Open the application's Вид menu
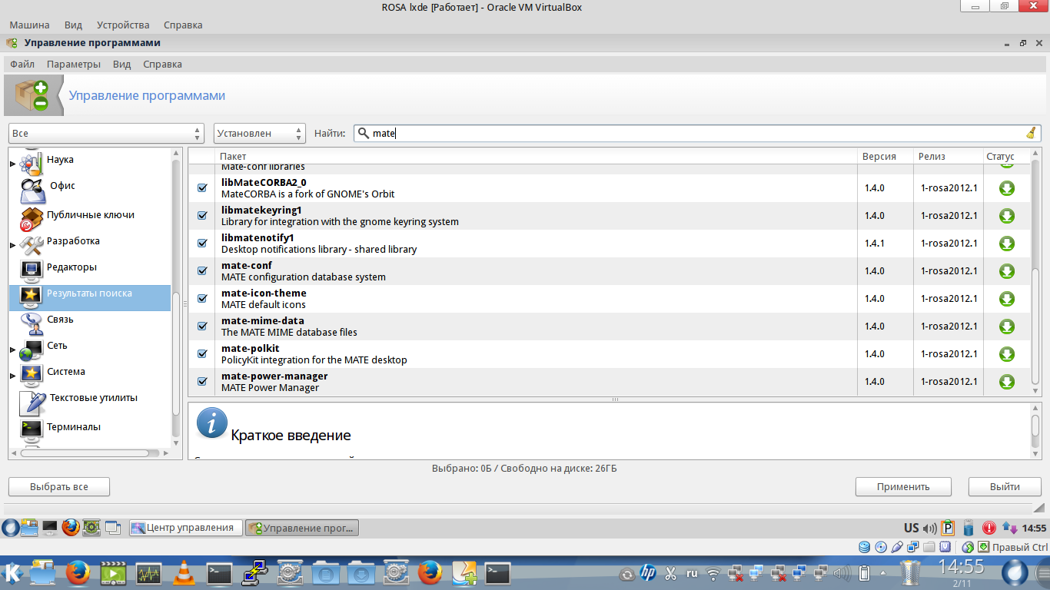Viewport: 1050px width, 590px height. pyautogui.click(x=122, y=65)
